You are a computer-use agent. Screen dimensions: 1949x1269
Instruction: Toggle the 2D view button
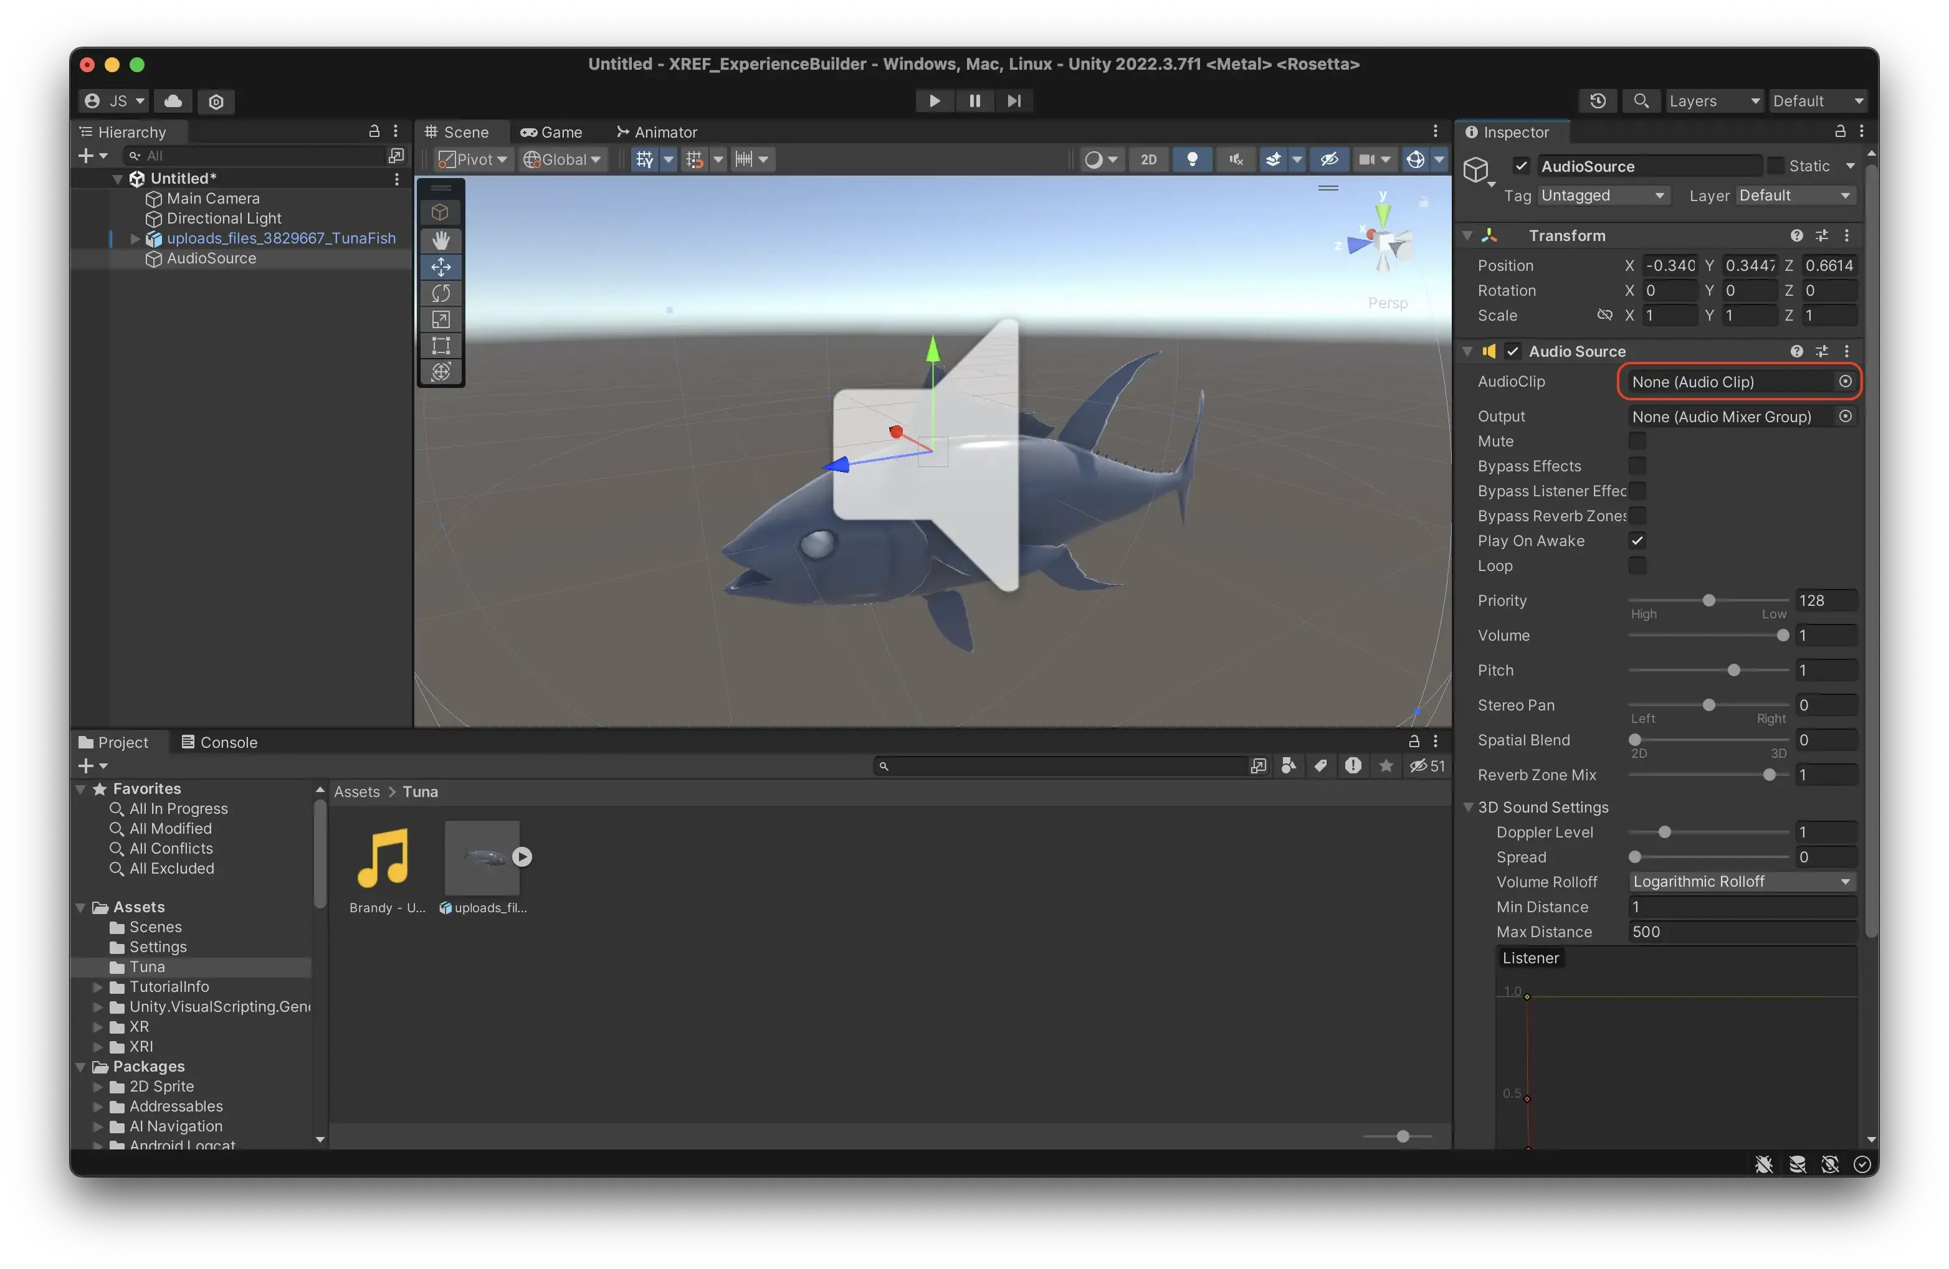(x=1148, y=159)
